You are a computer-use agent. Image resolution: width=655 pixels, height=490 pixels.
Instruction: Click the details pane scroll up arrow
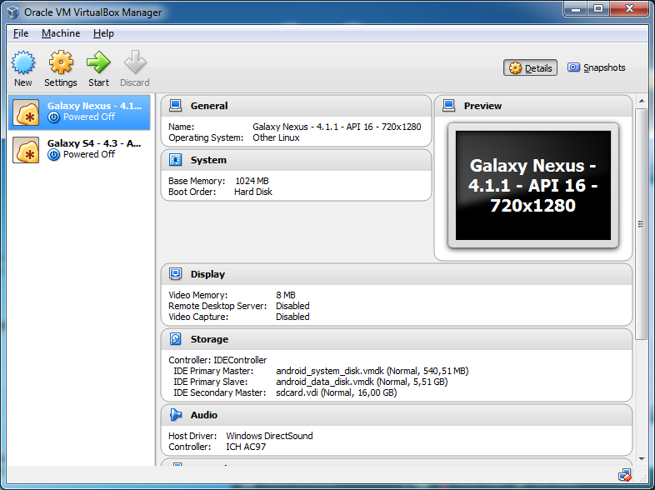point(642,101)
